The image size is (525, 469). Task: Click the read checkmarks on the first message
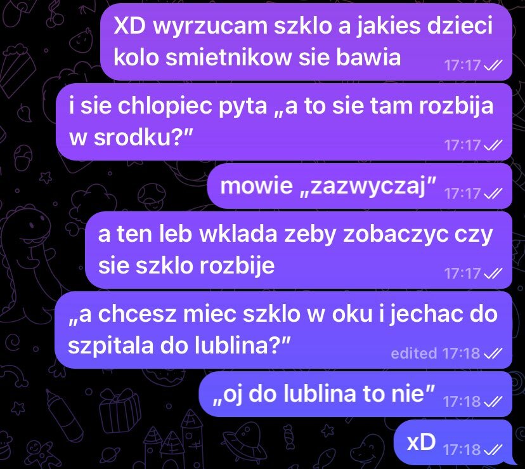(493, 65)
